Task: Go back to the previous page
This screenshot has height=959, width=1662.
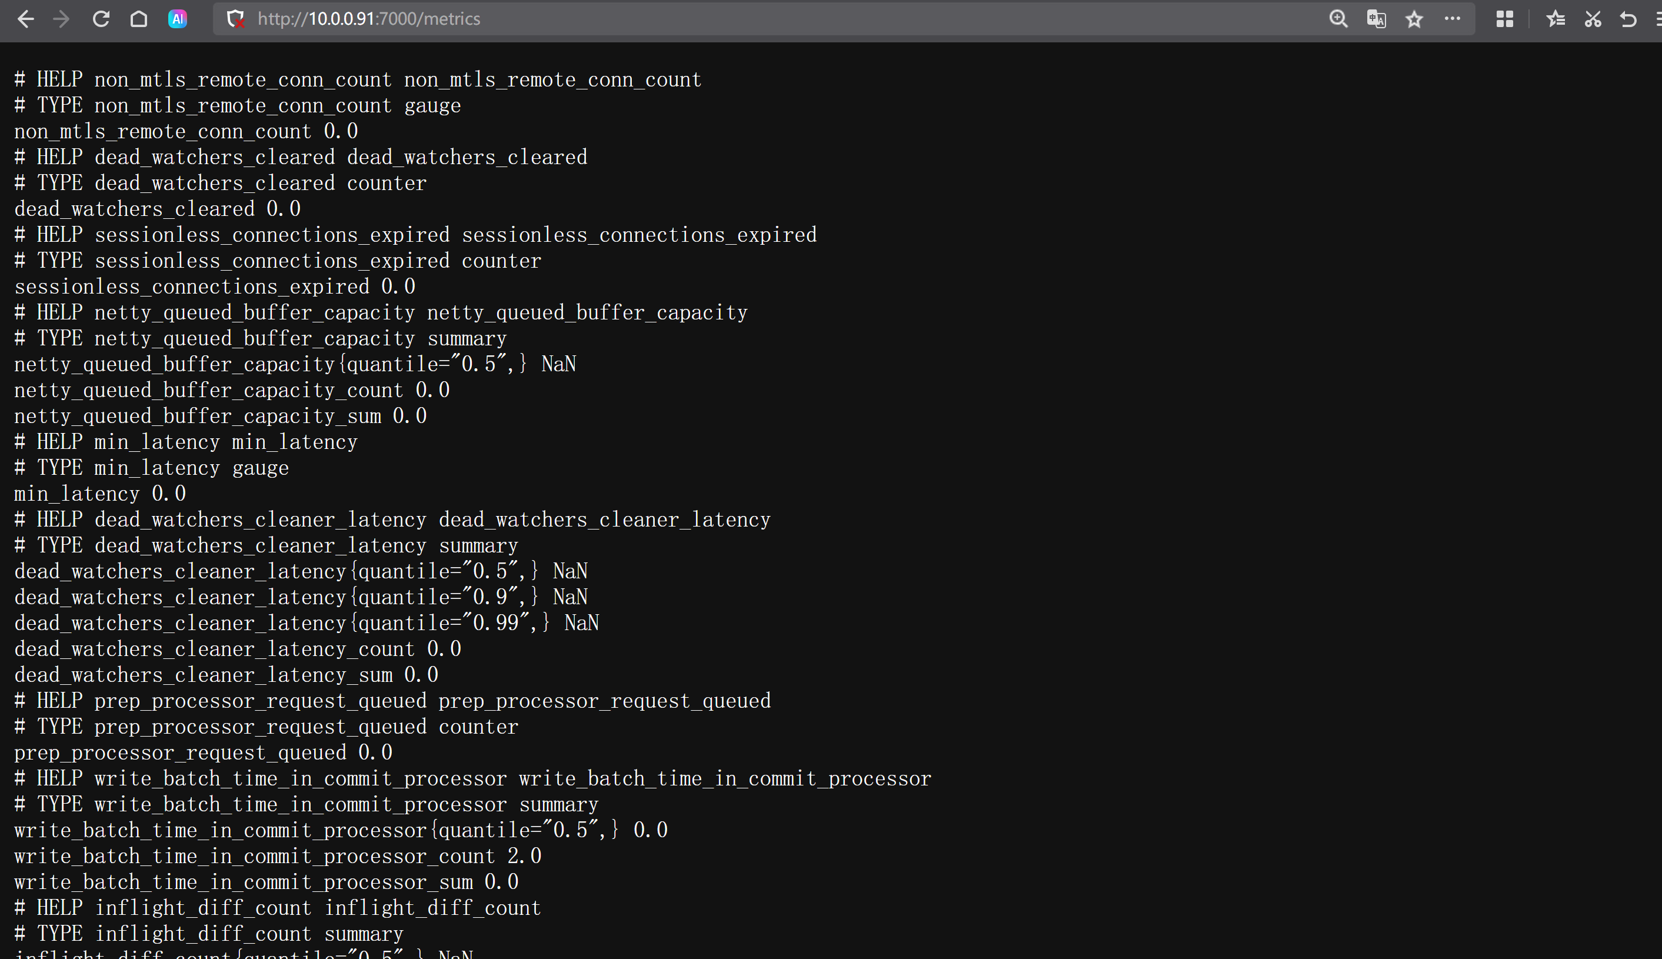Action: pos(25,19)
